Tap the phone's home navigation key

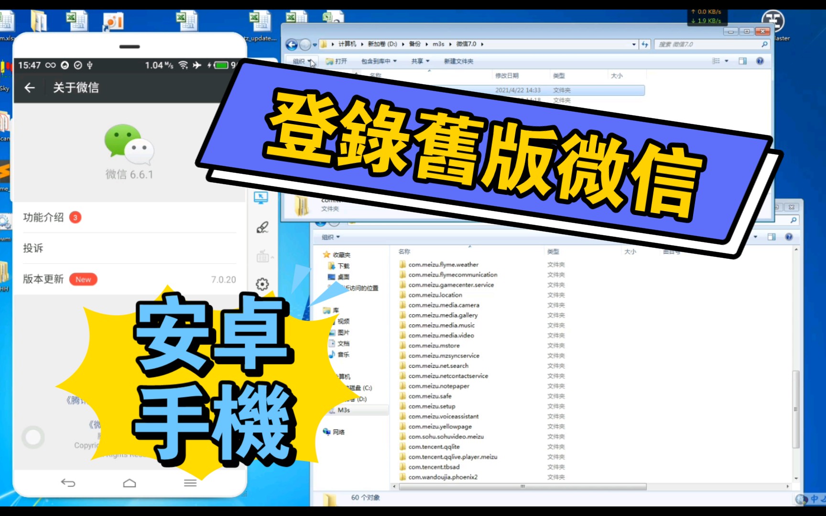(130, 483)
